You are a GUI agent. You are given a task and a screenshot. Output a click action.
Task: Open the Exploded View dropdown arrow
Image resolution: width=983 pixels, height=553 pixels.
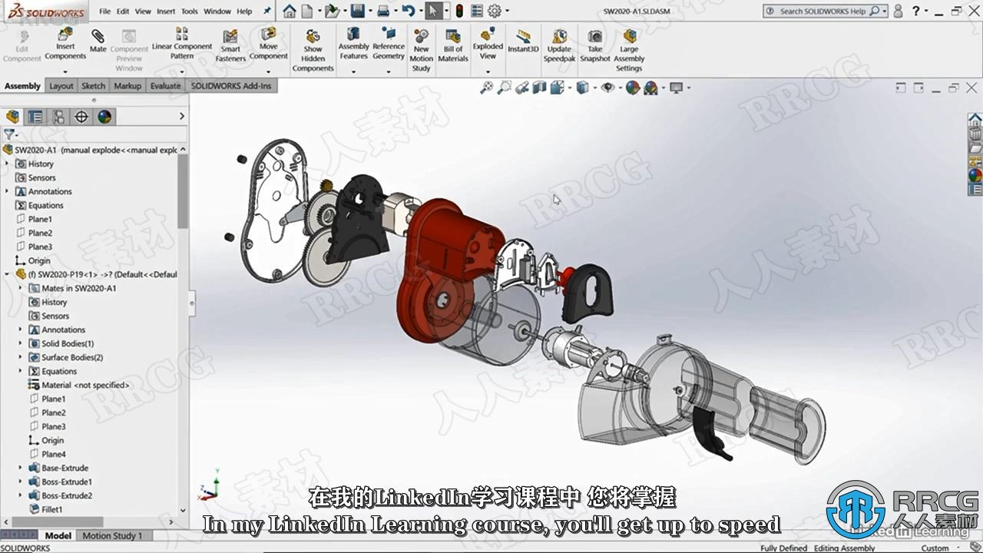488,71
